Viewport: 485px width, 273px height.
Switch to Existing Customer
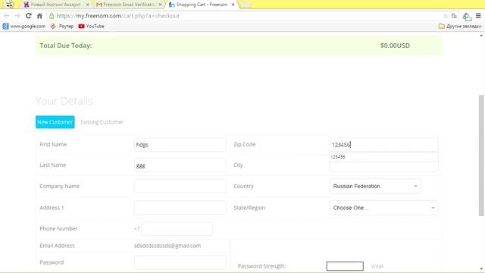click(x=102, y=122)
